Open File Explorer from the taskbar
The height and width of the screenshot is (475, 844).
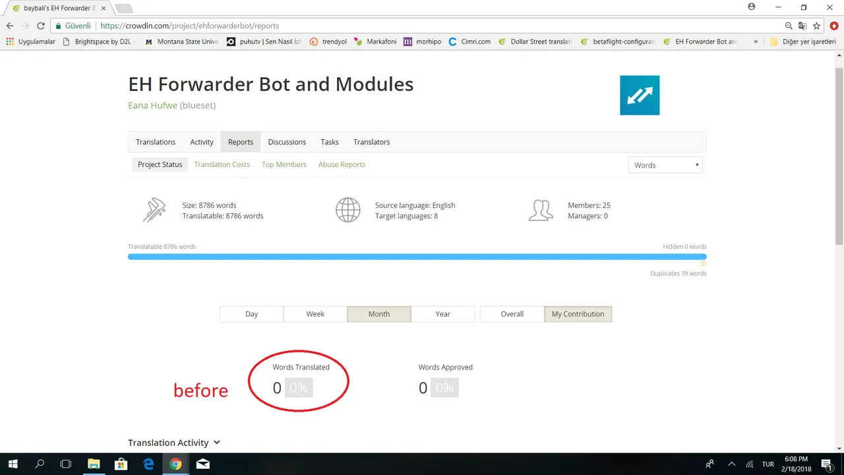pos(93,464)
